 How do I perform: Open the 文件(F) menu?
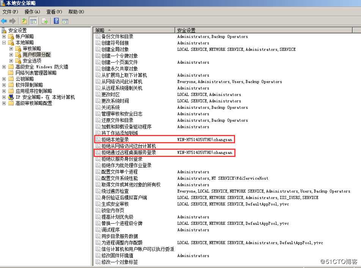10,12
